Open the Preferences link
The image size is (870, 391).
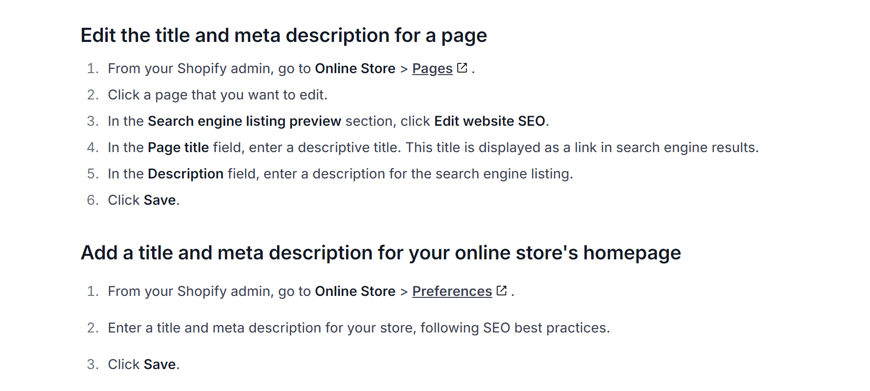tap(452, 292)
